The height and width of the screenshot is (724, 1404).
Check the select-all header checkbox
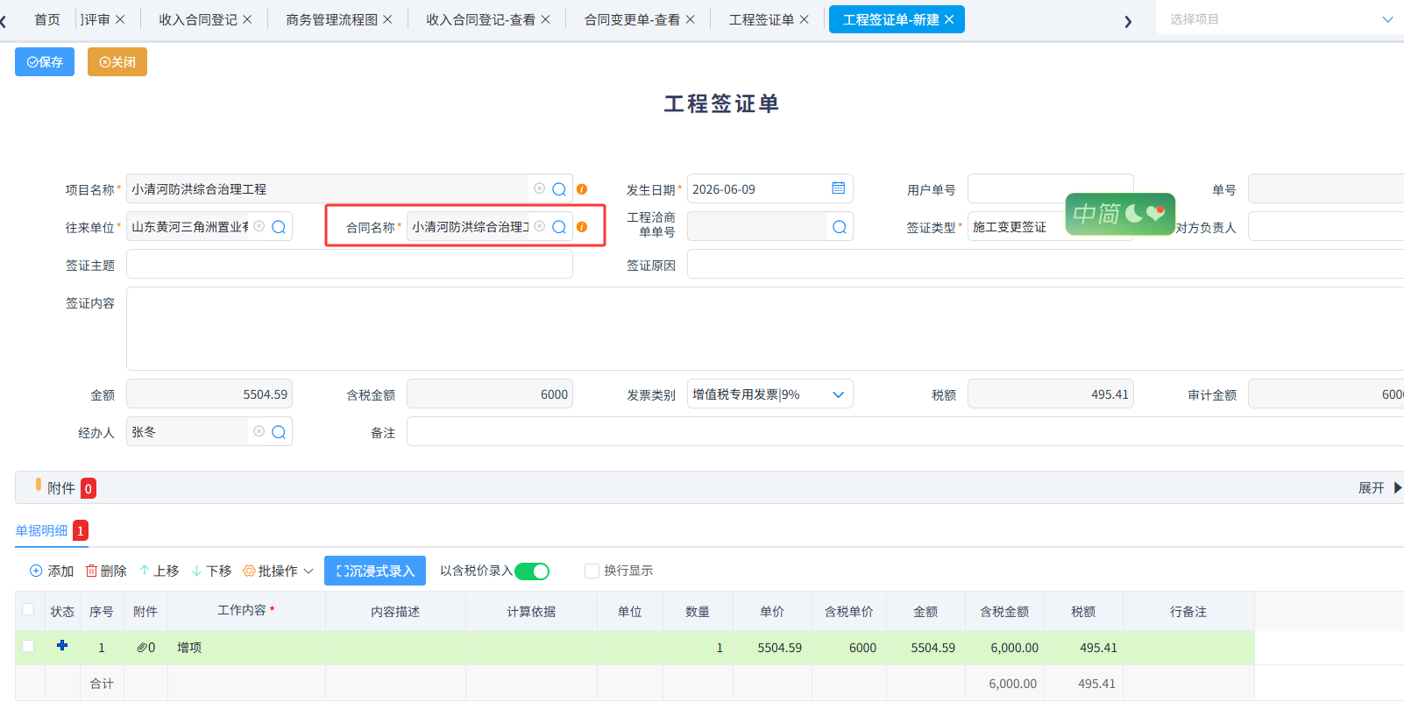[28, 610]
